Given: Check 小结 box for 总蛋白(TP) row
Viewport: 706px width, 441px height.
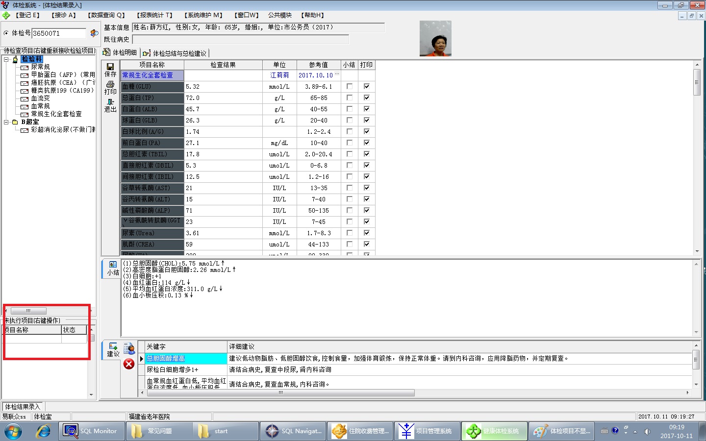Looking at the screenshot, I should pyautogui.click(x=350, y=98).
